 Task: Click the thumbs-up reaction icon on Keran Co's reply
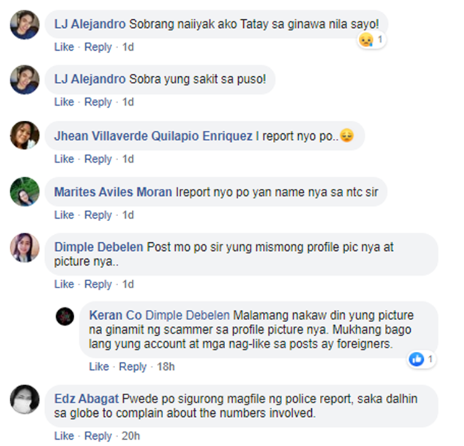(x=416, y=359)
